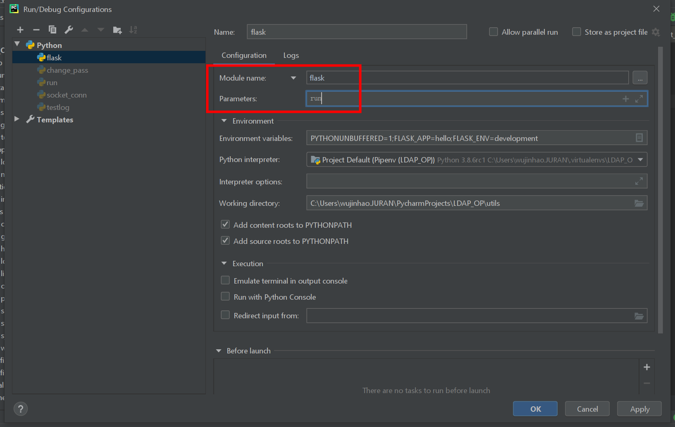The image size is (675, 427).
Task: Select the change_pass configuration
Action: (109, 70)
